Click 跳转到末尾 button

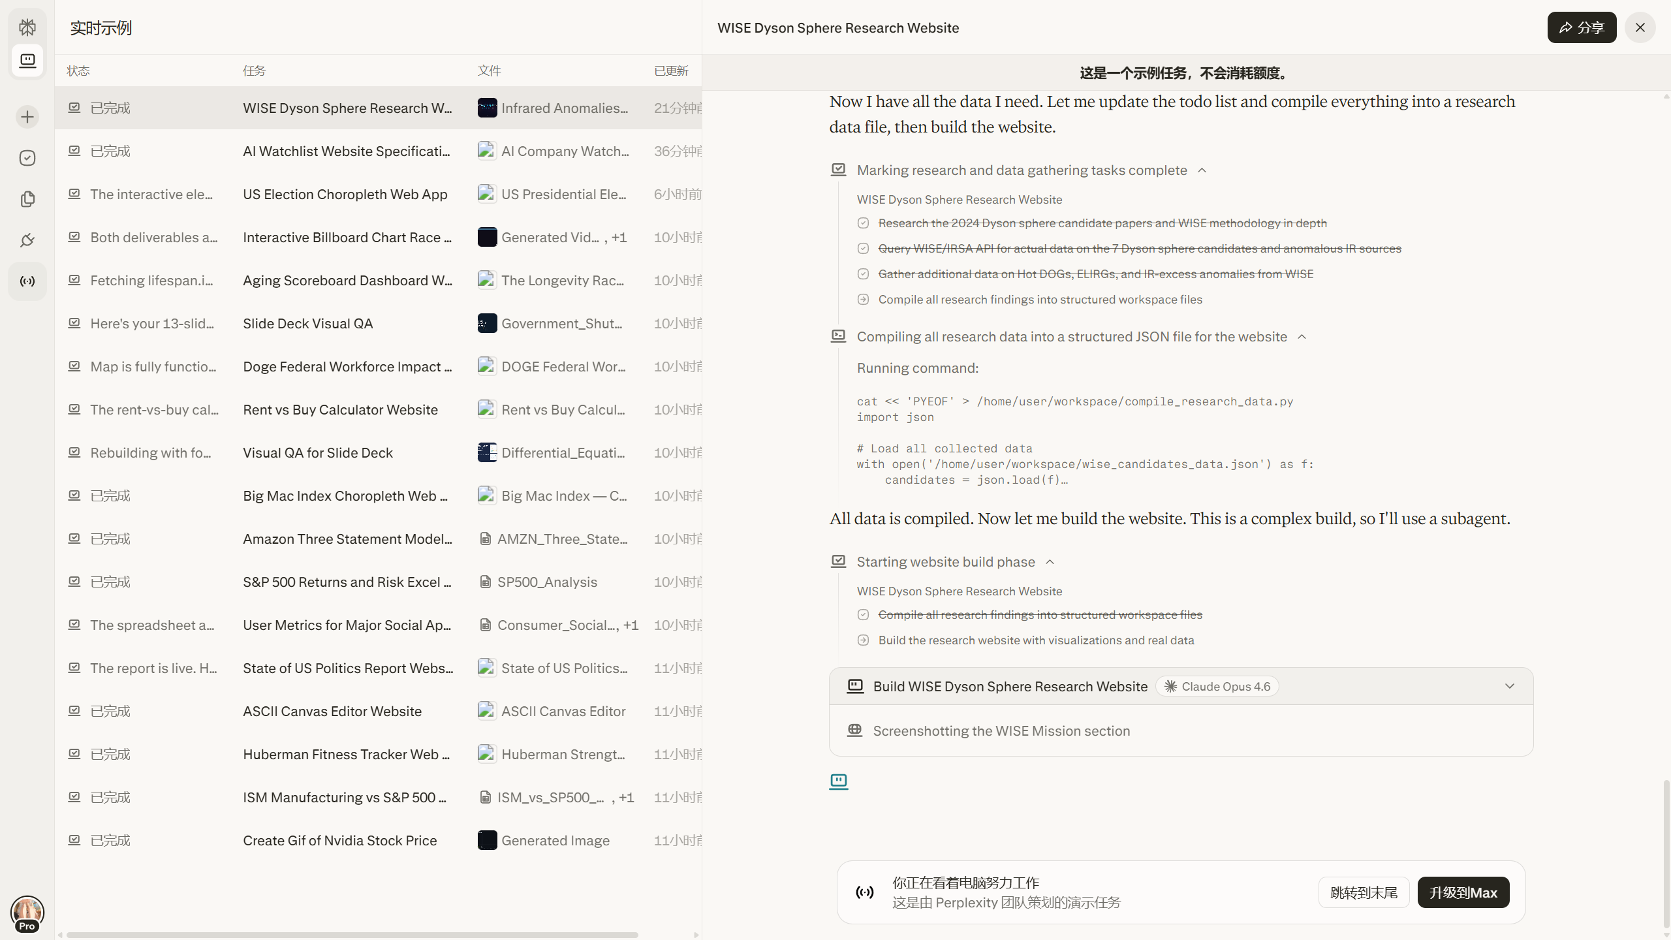point(1364,892)
